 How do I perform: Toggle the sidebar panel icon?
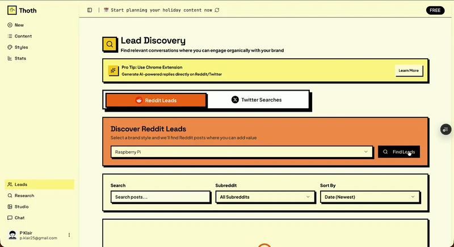(90, 10)
